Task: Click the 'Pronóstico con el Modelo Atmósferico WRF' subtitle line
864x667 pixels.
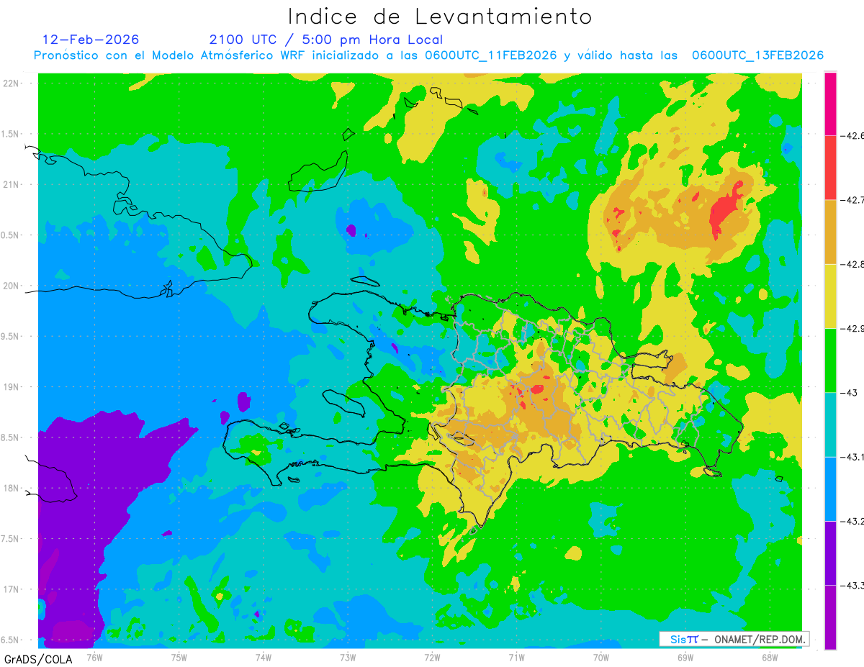Action: (x=428, y=55)
